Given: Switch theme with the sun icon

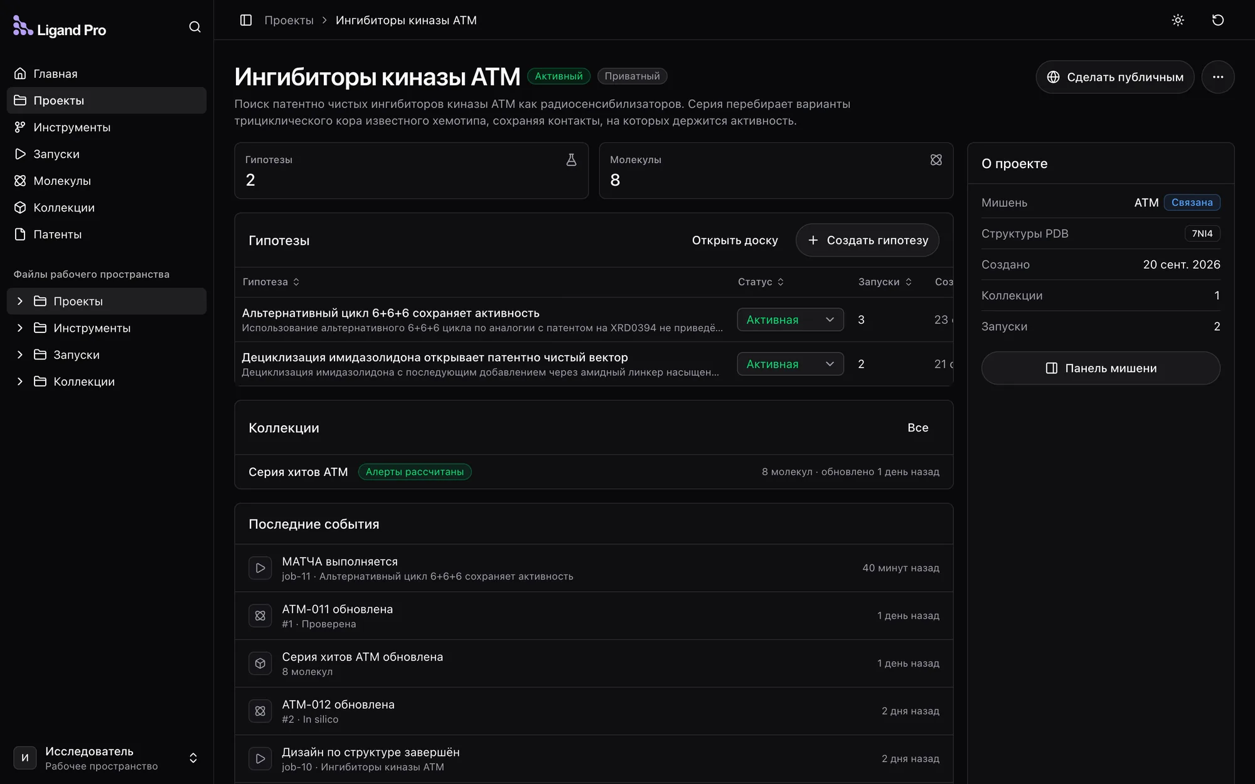Looking at the screenshot, I should (1178, 20).
